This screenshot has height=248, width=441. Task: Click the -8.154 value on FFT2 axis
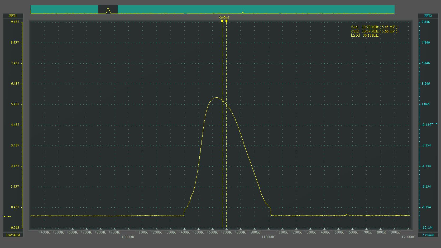(x=426, y=207)
